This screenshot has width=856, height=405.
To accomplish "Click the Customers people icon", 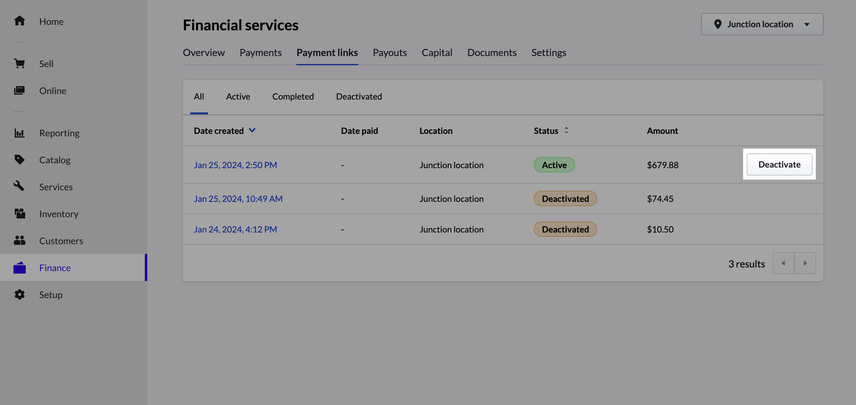I will [20, 240].
